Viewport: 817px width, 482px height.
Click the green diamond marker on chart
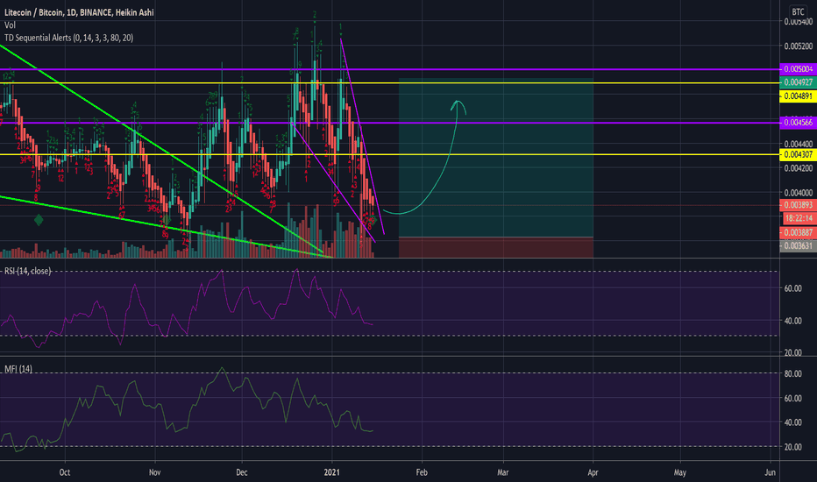[39, 220]
